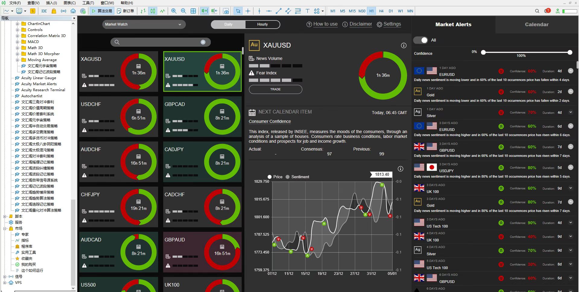Image resolution: width=579 pixels, height=292 pixels.
Task: Open the Calendar tab
Action: click(536, 24)
